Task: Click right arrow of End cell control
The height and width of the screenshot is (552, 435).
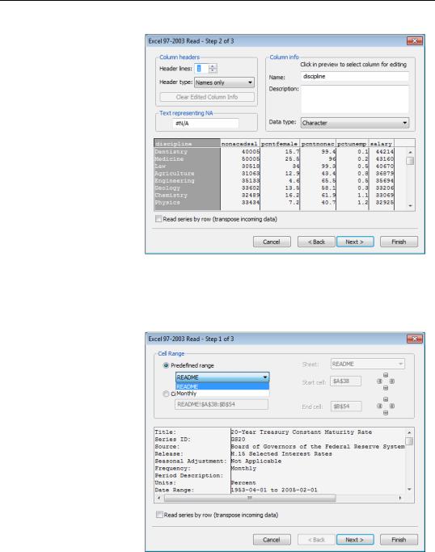Action: click(392, 406)
